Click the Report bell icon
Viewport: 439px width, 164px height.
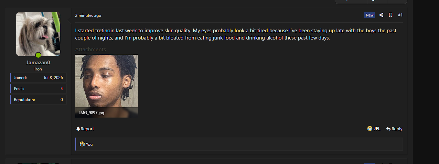pyautogui.click(x=78, y=129)
